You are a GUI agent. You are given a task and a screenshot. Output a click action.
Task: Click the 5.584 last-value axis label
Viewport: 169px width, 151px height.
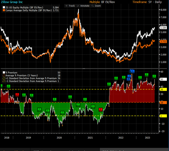click(163, 28)
